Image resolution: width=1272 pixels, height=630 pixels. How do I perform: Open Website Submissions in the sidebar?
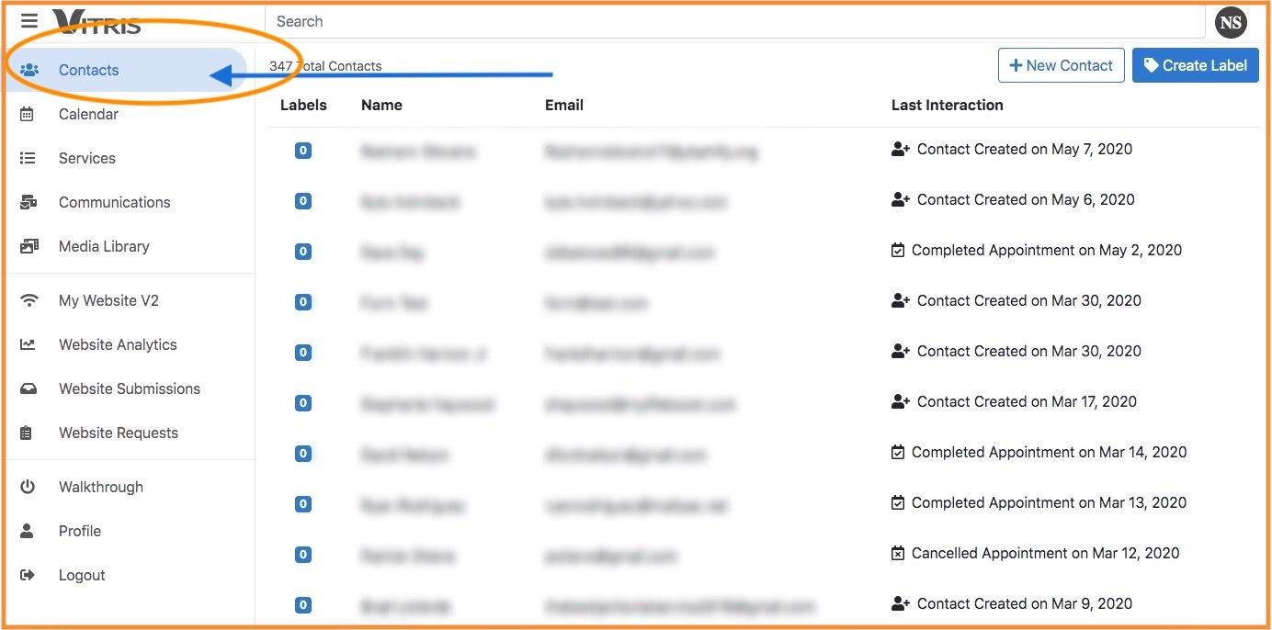pyautogui.click(x=129, y=388)
